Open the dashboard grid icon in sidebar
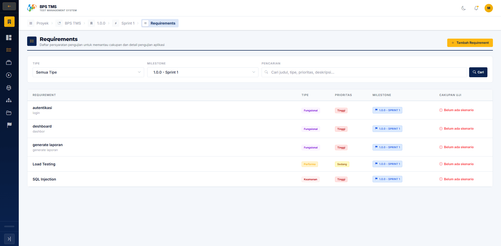 pos(9,38)
